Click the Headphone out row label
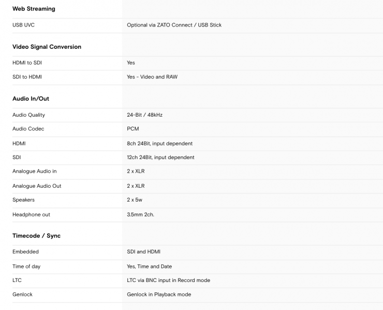The height and width of the screenshot is (310, 383). (31, 215)
